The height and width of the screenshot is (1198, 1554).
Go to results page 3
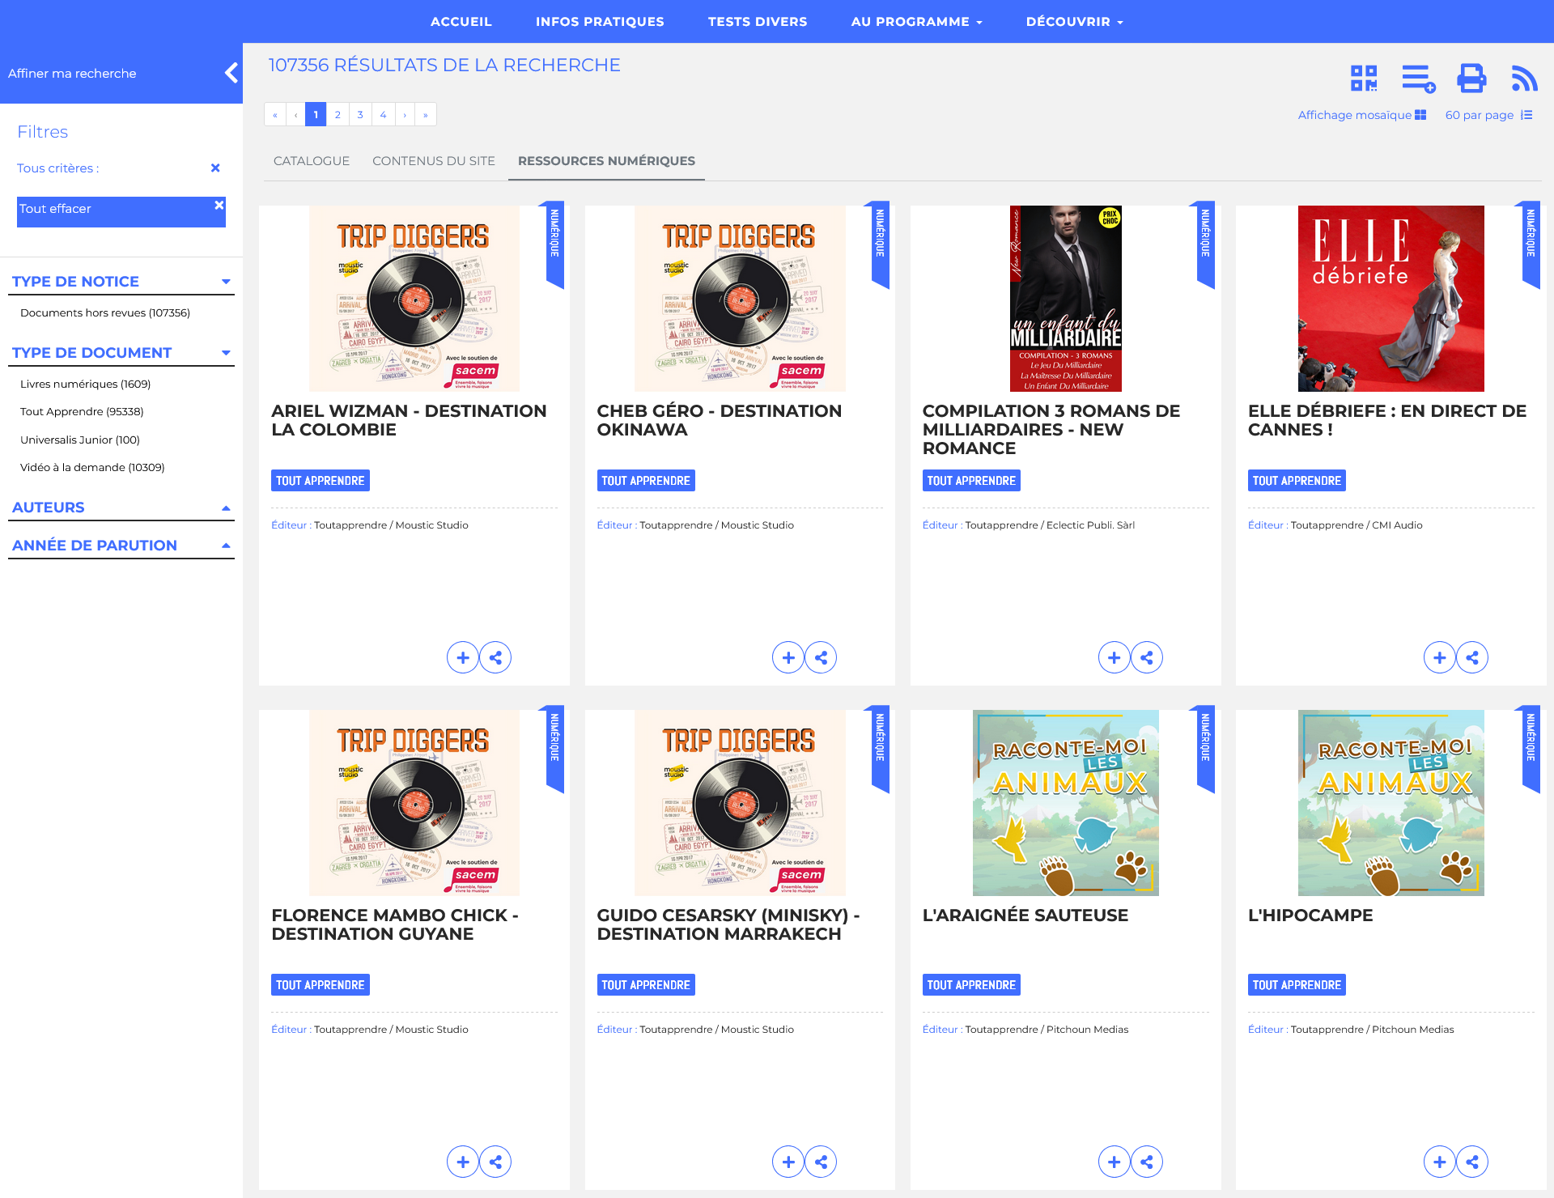point(360,114)
